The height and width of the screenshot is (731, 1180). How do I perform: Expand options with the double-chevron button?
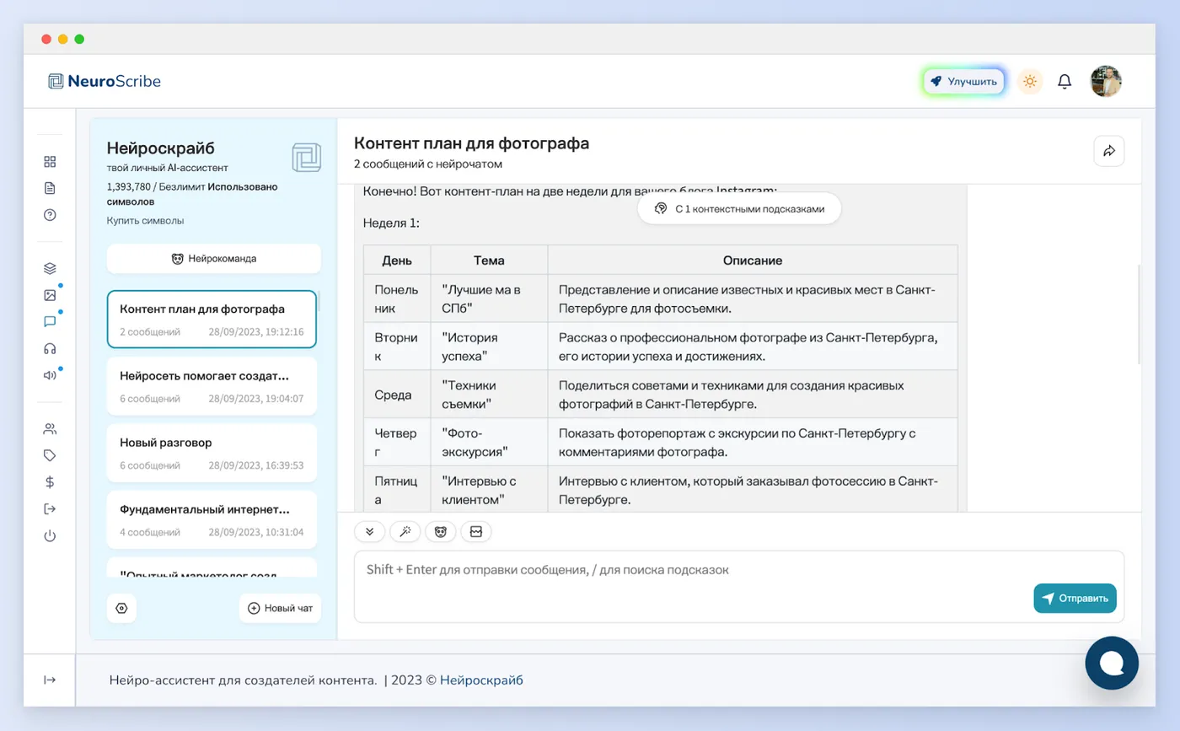tap(369, 532)
